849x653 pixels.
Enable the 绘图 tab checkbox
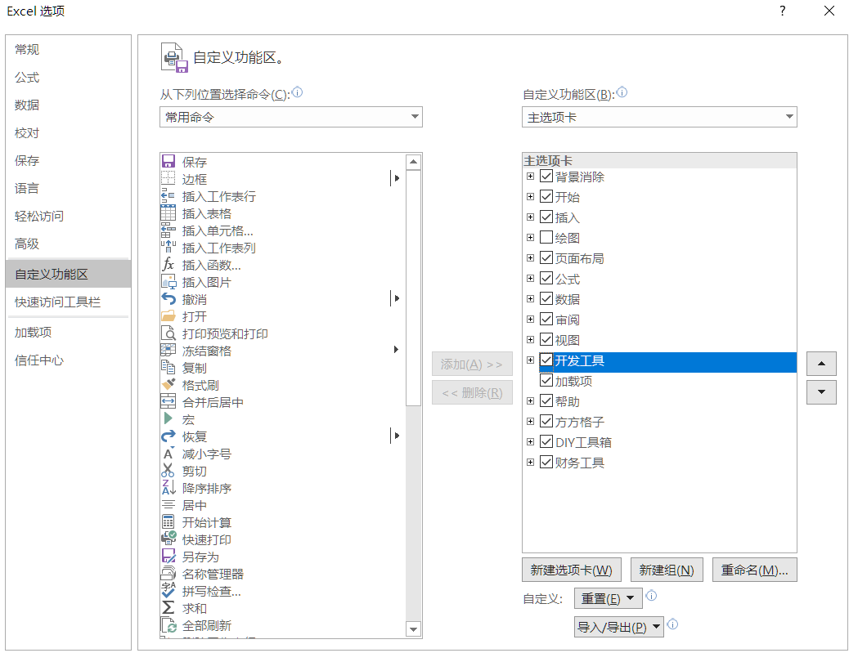tap(546, 238)
